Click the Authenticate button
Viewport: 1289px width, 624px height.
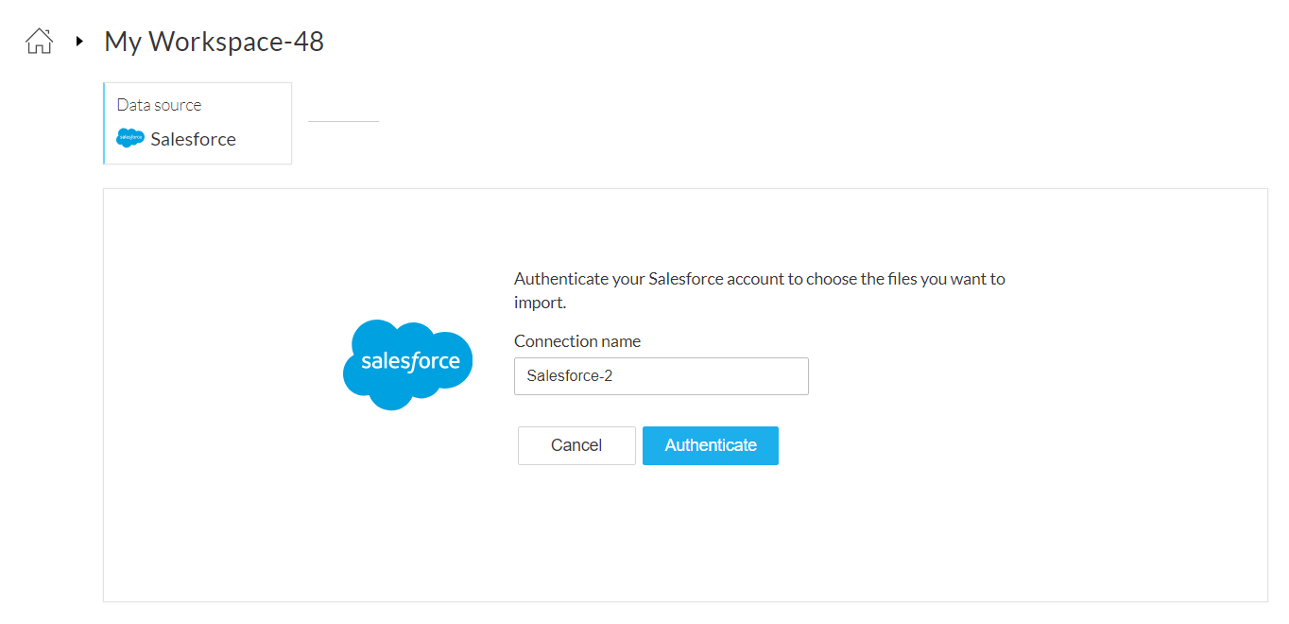pos(711,445)
